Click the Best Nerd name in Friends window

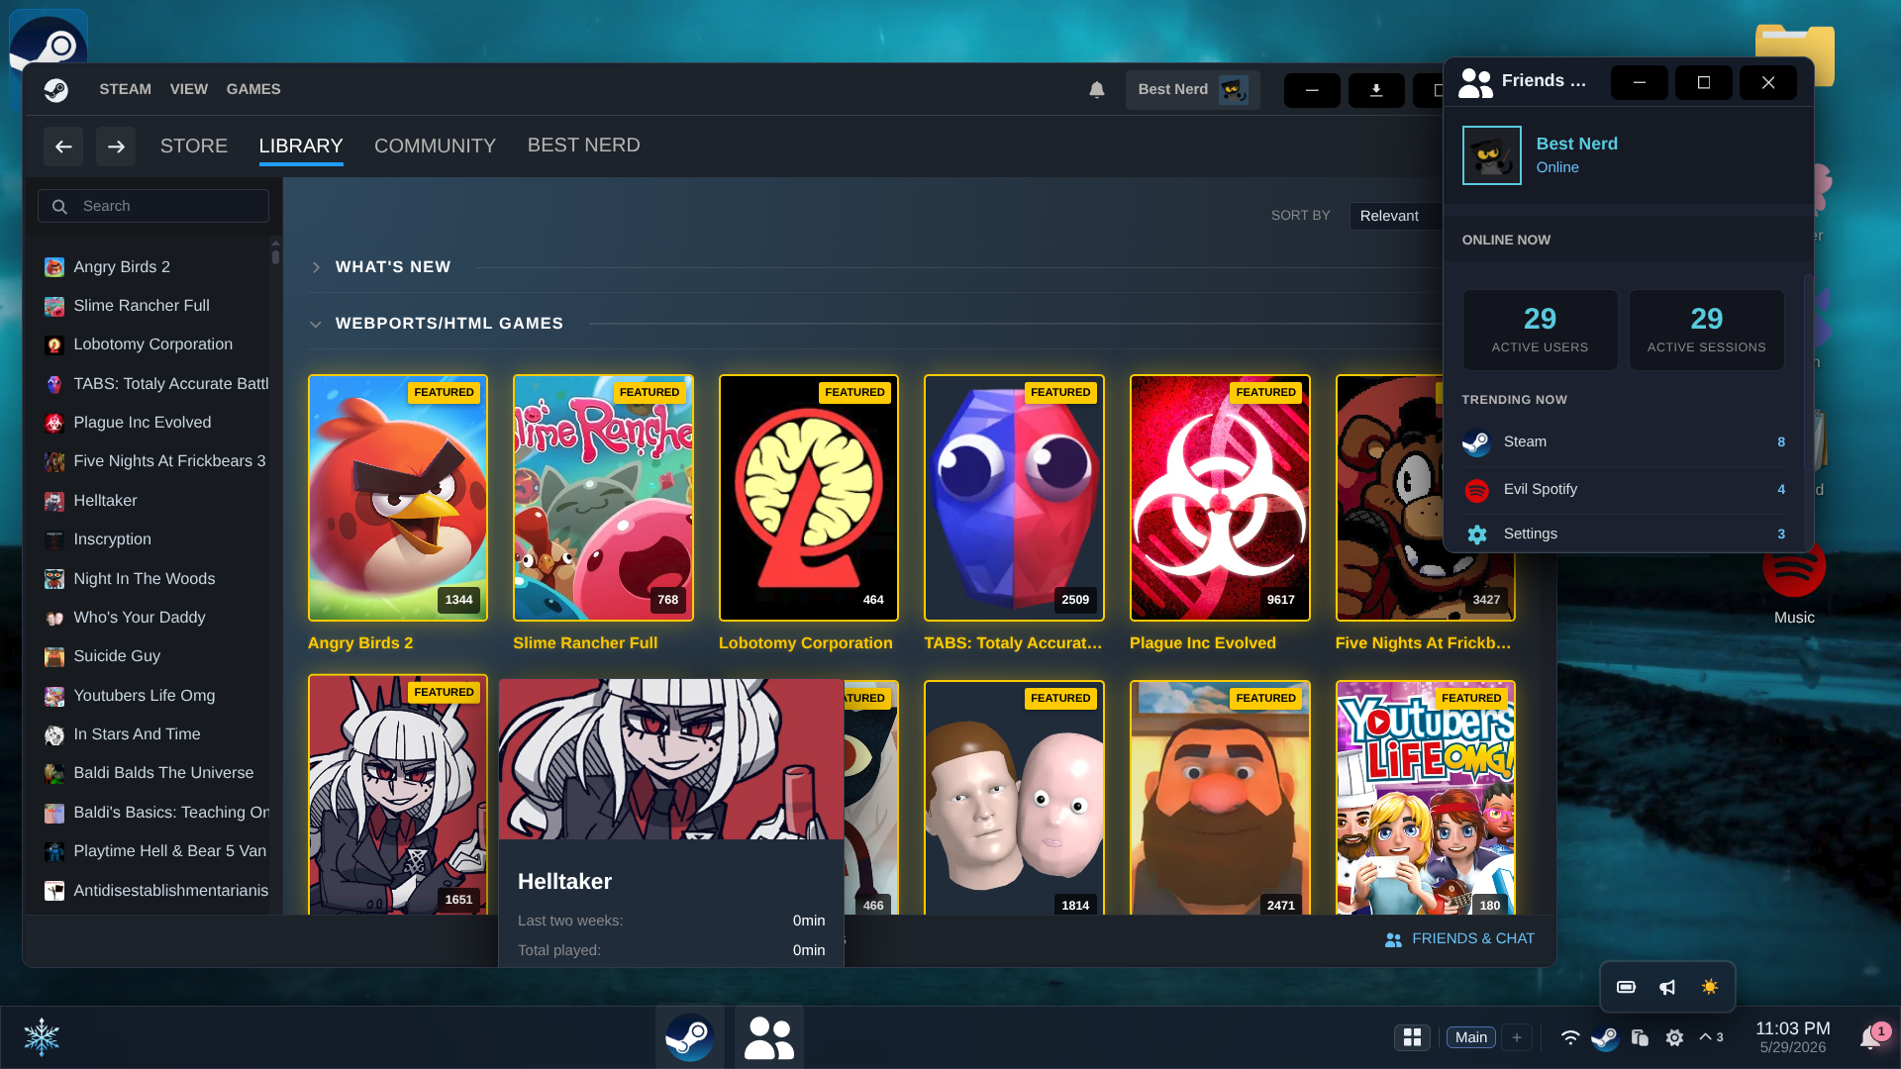point(1577,145)
